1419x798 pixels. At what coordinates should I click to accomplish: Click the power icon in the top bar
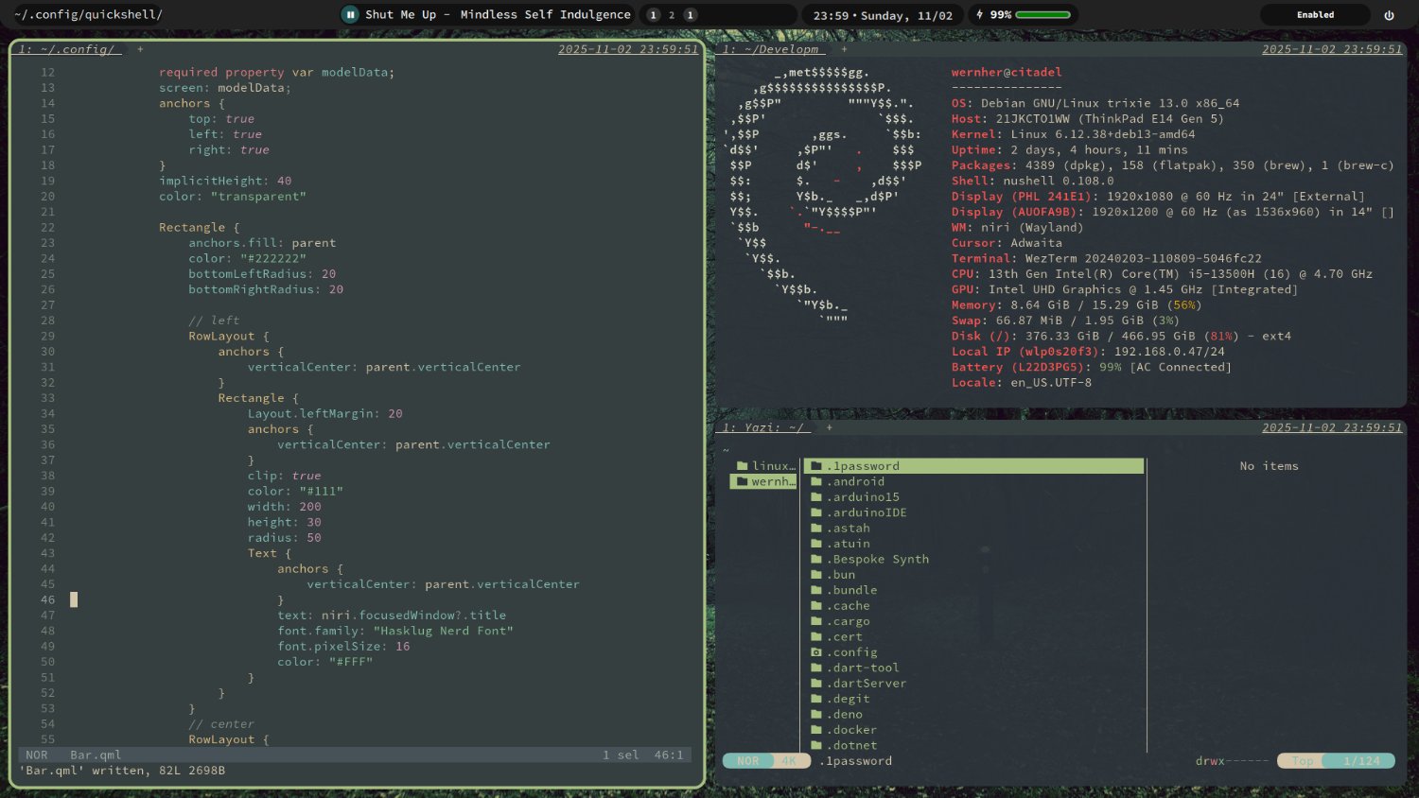coord(1389,15)
